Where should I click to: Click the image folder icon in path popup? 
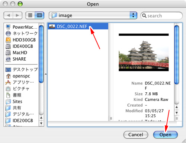pyautogui.click(x=54, y=15)
